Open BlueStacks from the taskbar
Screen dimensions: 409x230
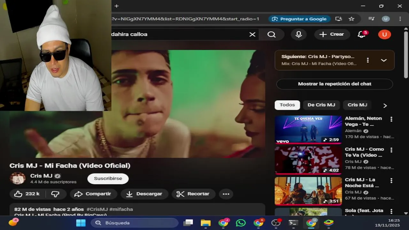(328, 223)
